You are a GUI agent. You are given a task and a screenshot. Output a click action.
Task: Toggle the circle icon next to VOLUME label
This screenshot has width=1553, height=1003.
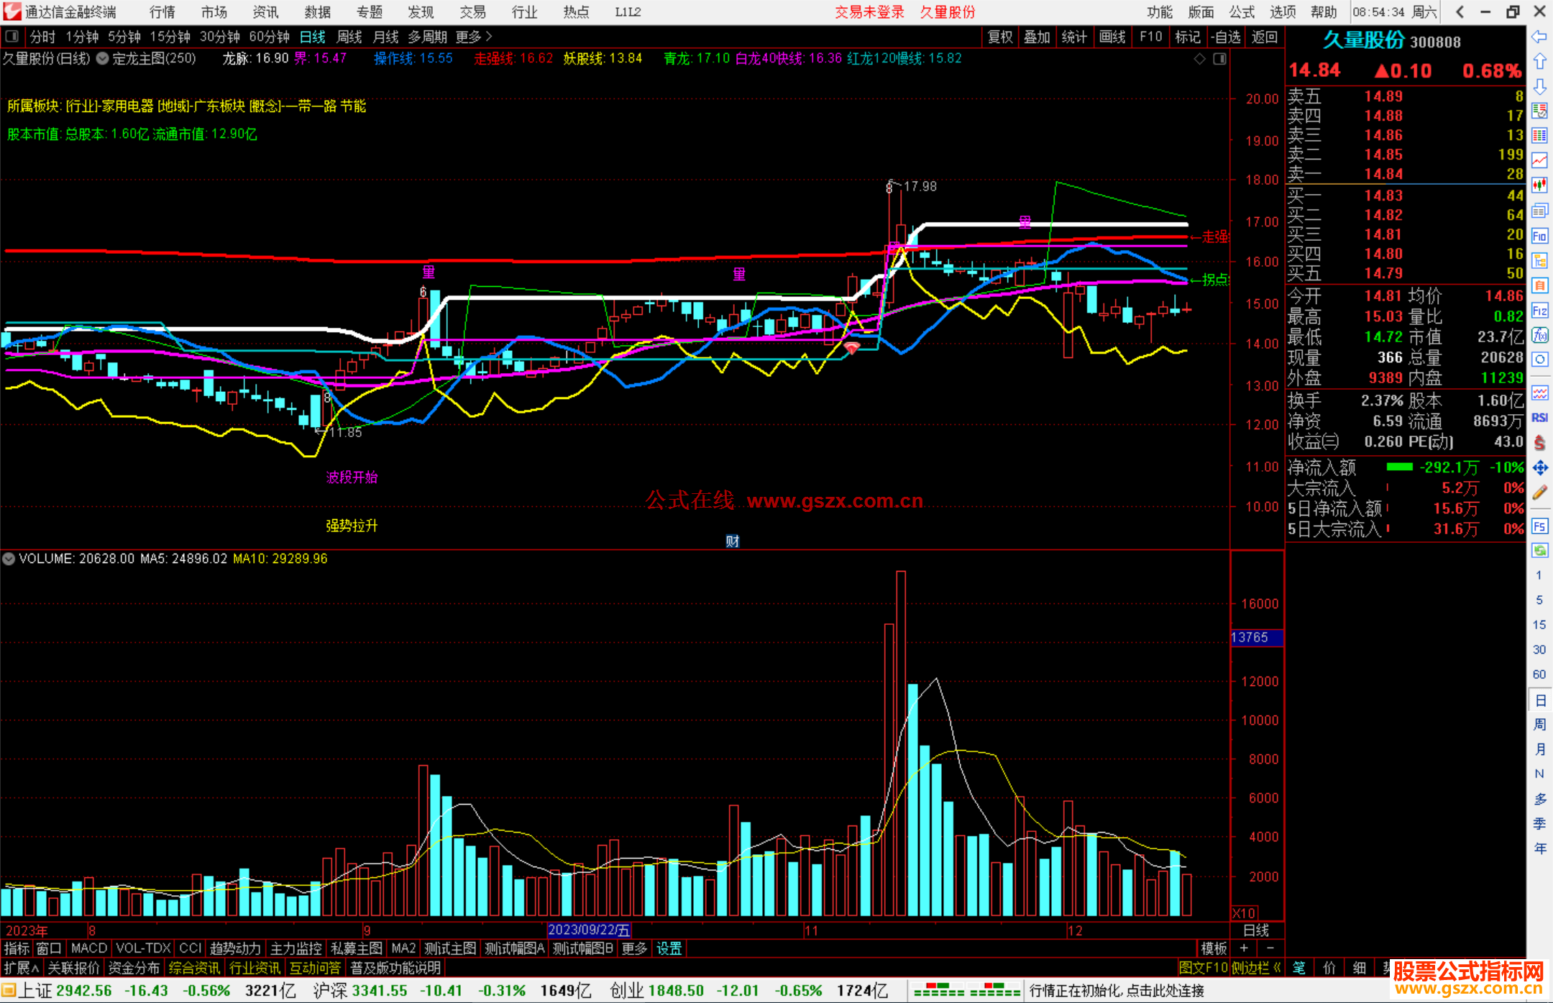tap(9, 559)
